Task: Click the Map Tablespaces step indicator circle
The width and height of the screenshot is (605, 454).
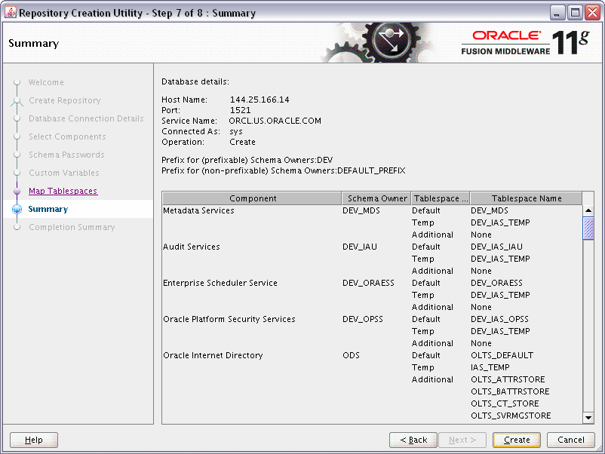Action: tap(17, 191)
